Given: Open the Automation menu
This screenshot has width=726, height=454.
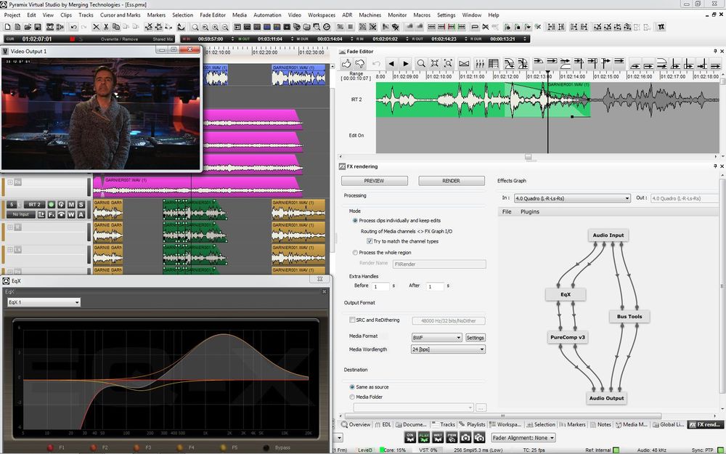Looking at the screenshot, I should click(x=267, y=15).
